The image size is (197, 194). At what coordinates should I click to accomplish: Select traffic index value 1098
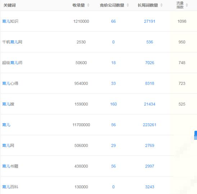click(x=182, y=21)
